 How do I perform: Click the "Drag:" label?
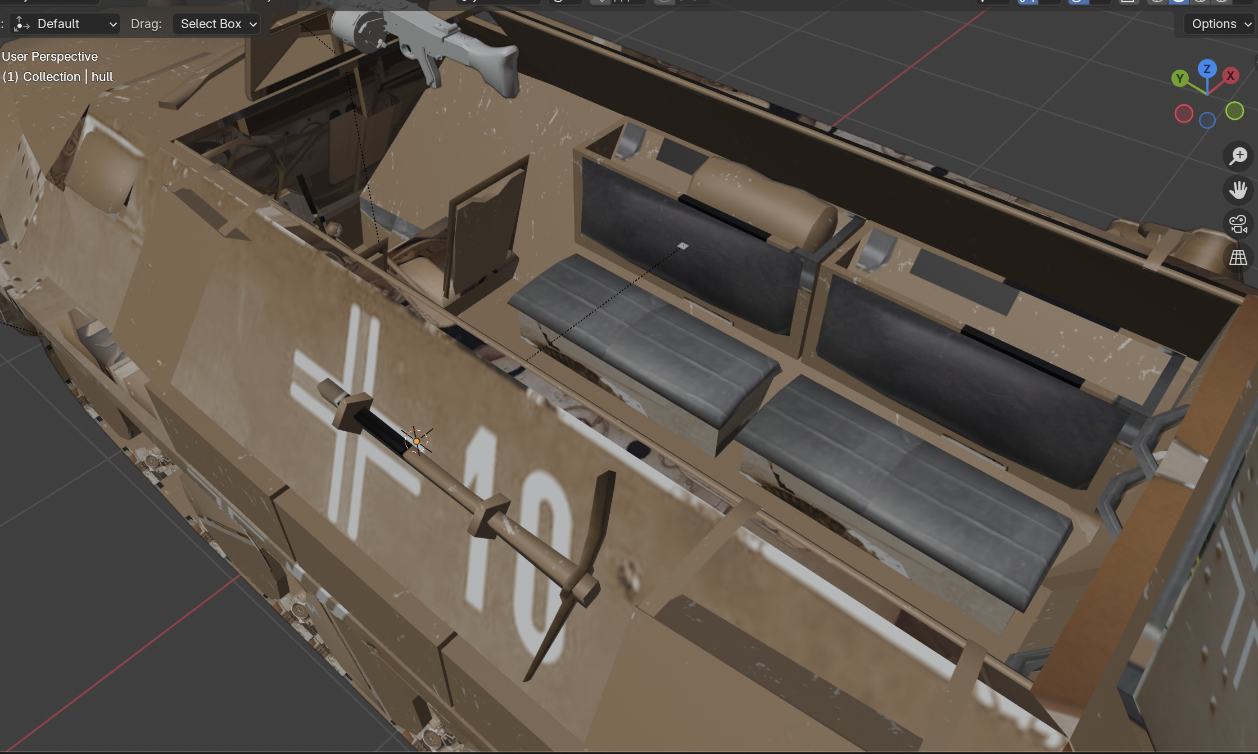(x=146, y=24)
